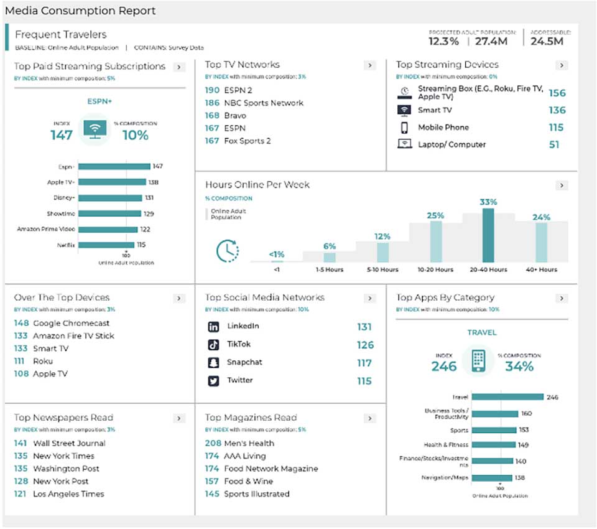Select the Twitter bird icon
Screen dimensions: 597x529
(x=213, y=381)
